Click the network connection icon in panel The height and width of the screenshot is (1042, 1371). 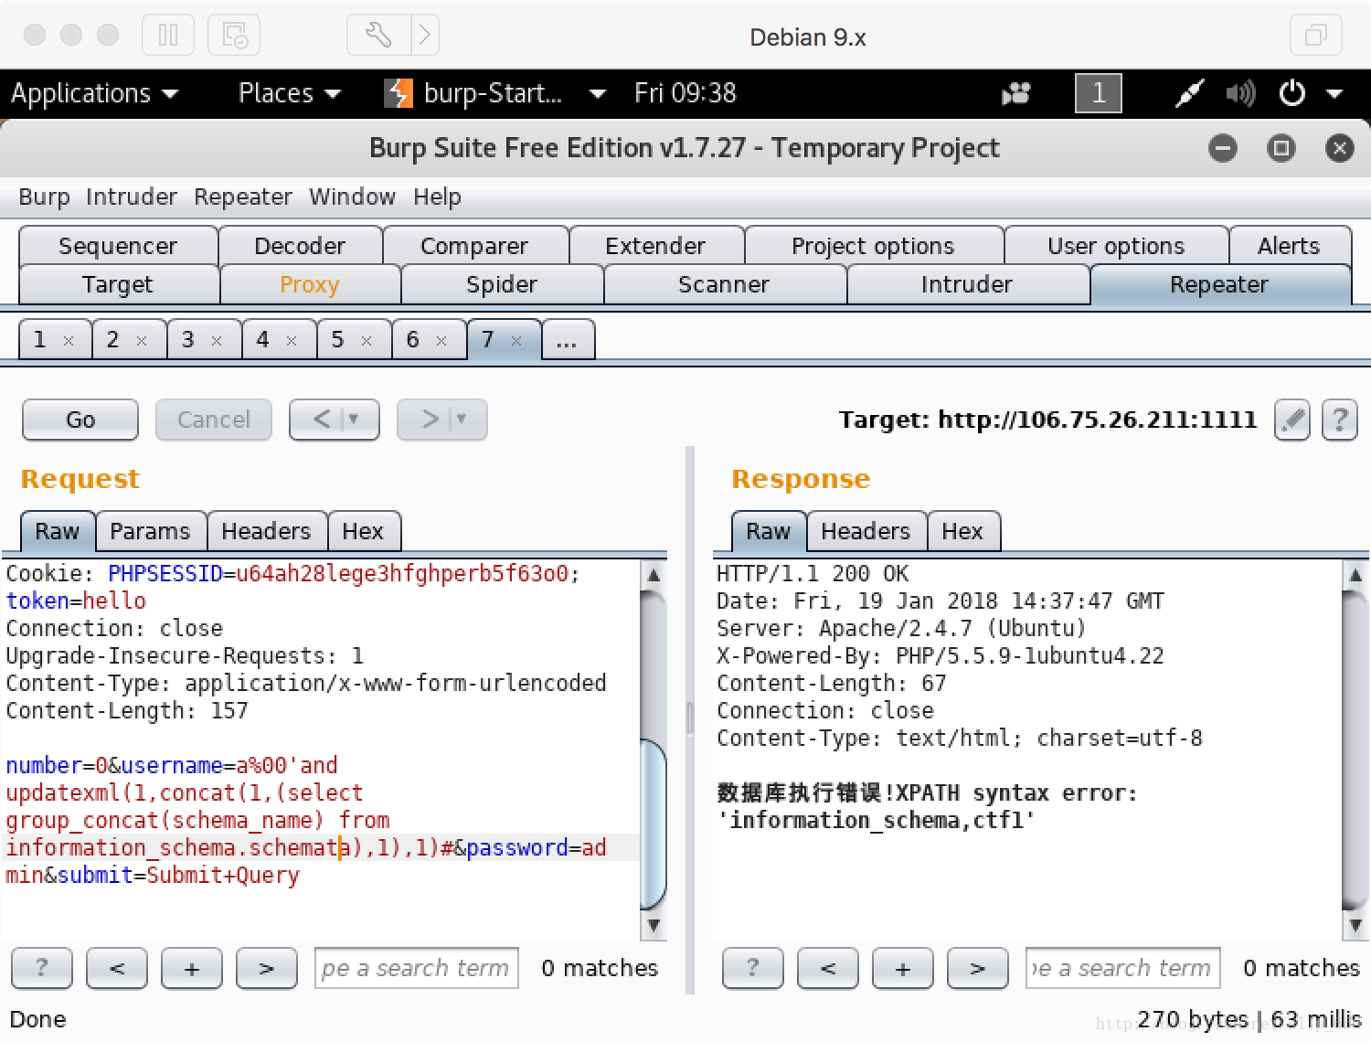click(1189, 93)
